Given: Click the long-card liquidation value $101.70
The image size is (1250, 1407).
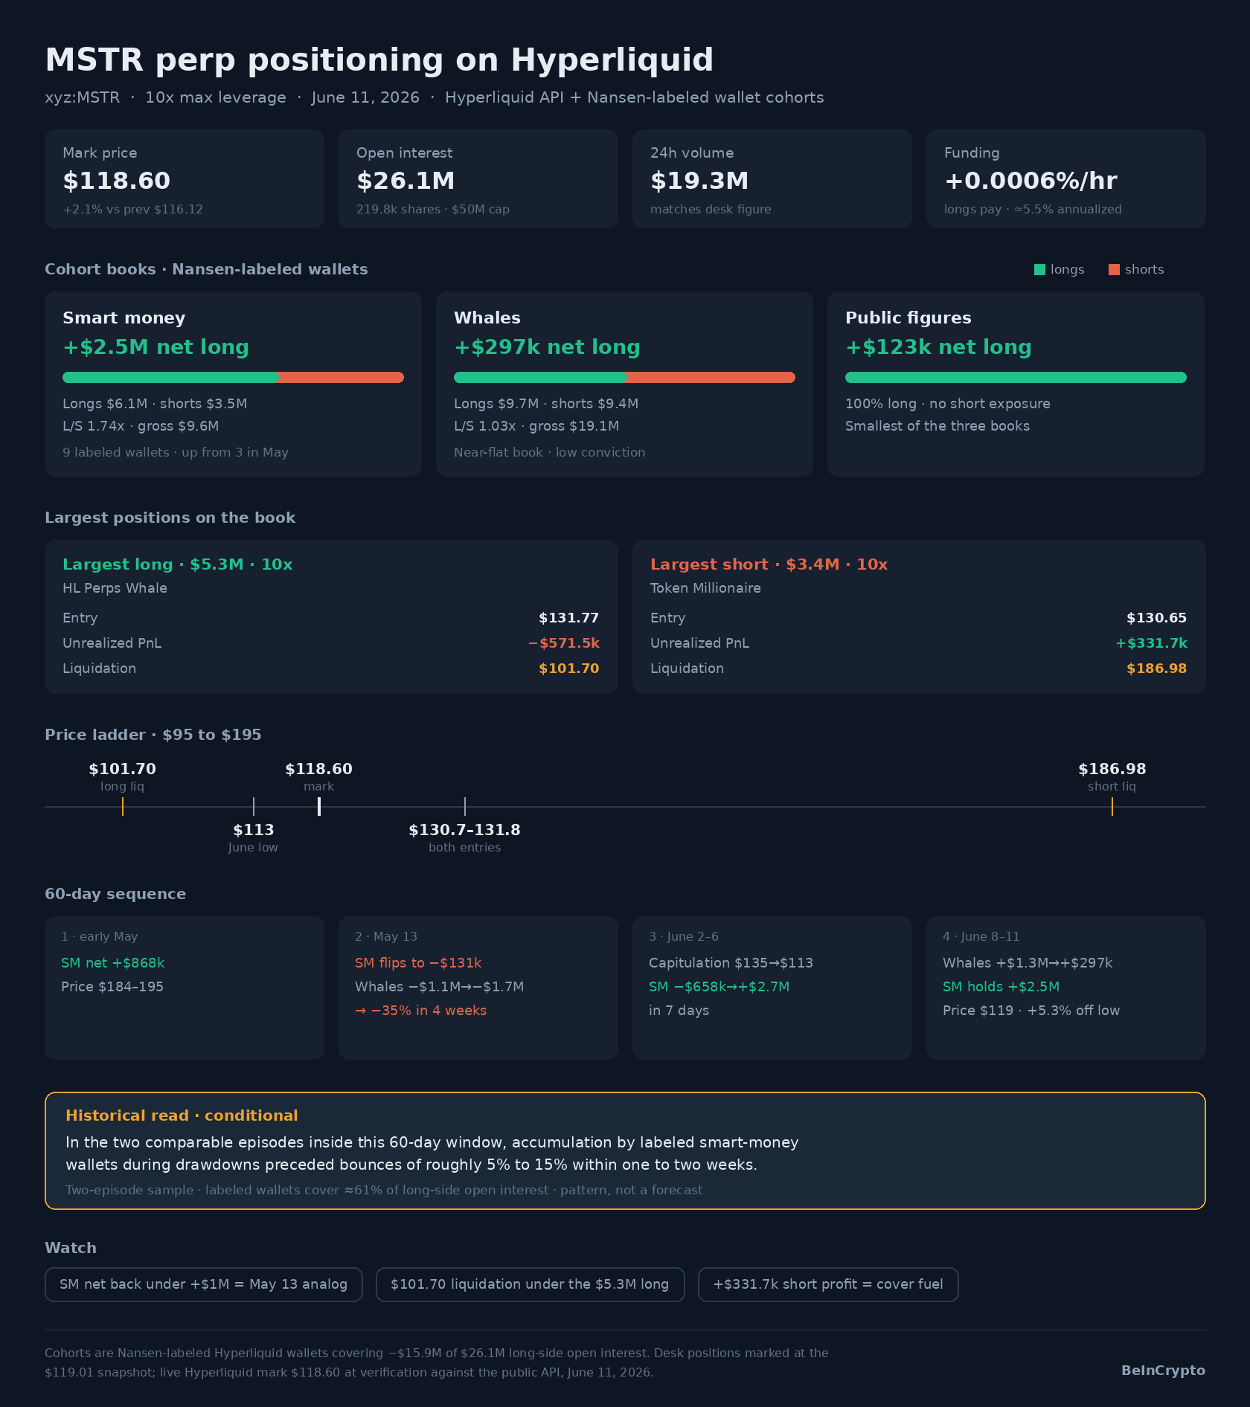Looking at the screenshot, I should pyautogui.click(x=568, y=669).
